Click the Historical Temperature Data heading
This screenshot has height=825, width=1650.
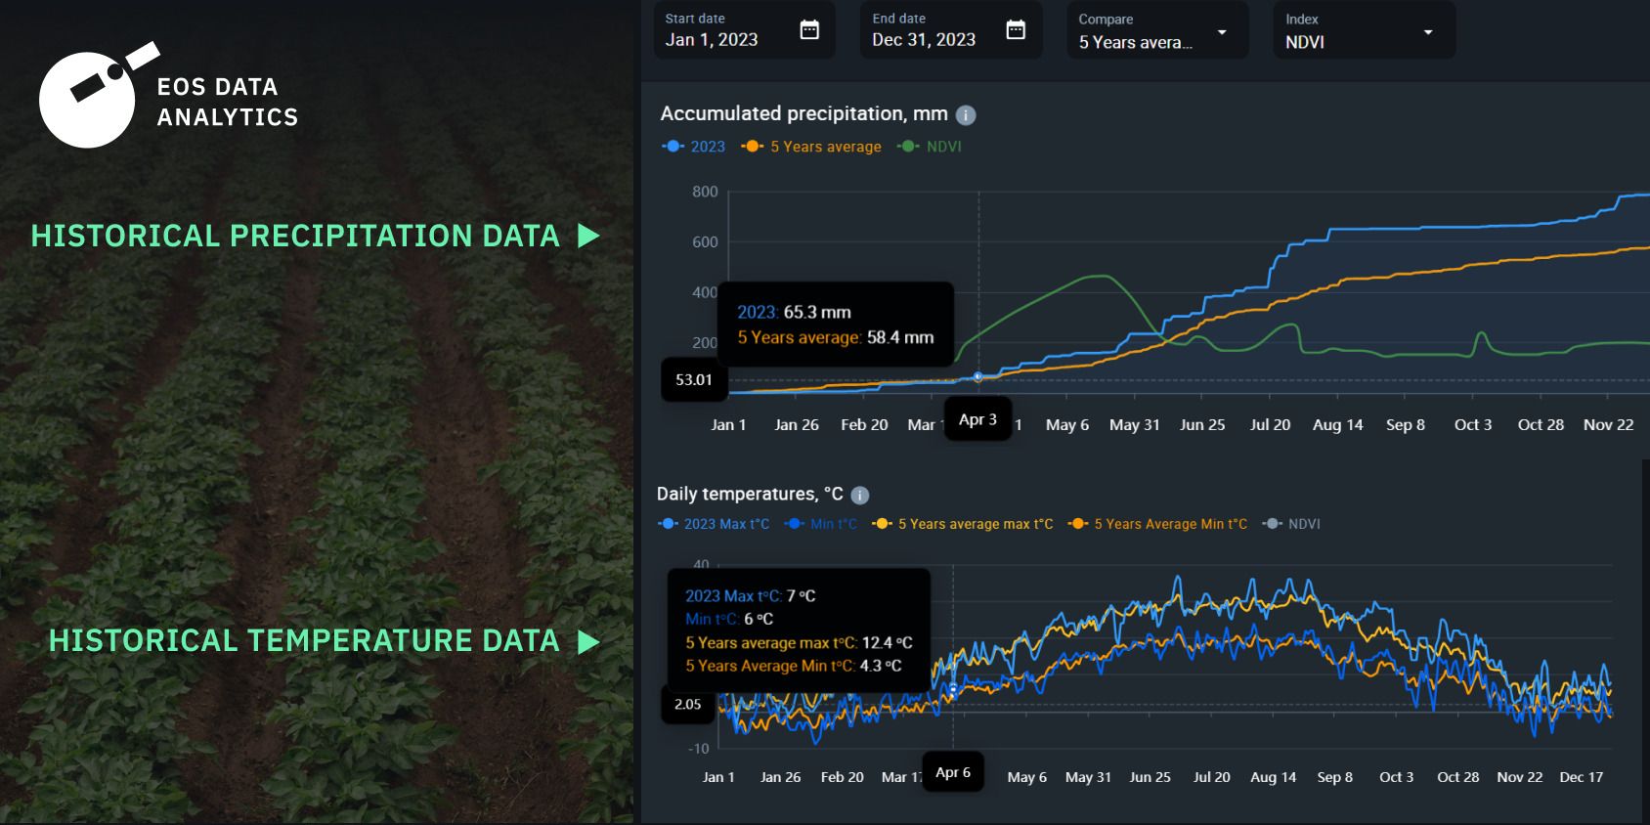(x=304, y=641)
